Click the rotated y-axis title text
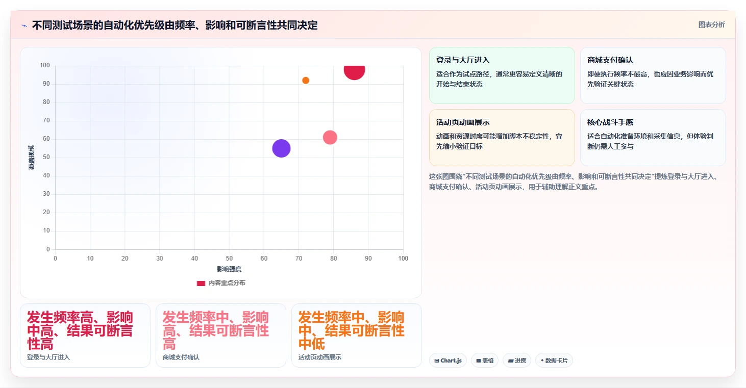Image resolution: width=746 pixels, height=388 pixels. coord(32,158)
